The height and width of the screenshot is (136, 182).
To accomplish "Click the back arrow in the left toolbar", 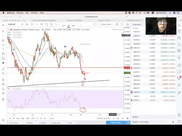I will [3, 63].
